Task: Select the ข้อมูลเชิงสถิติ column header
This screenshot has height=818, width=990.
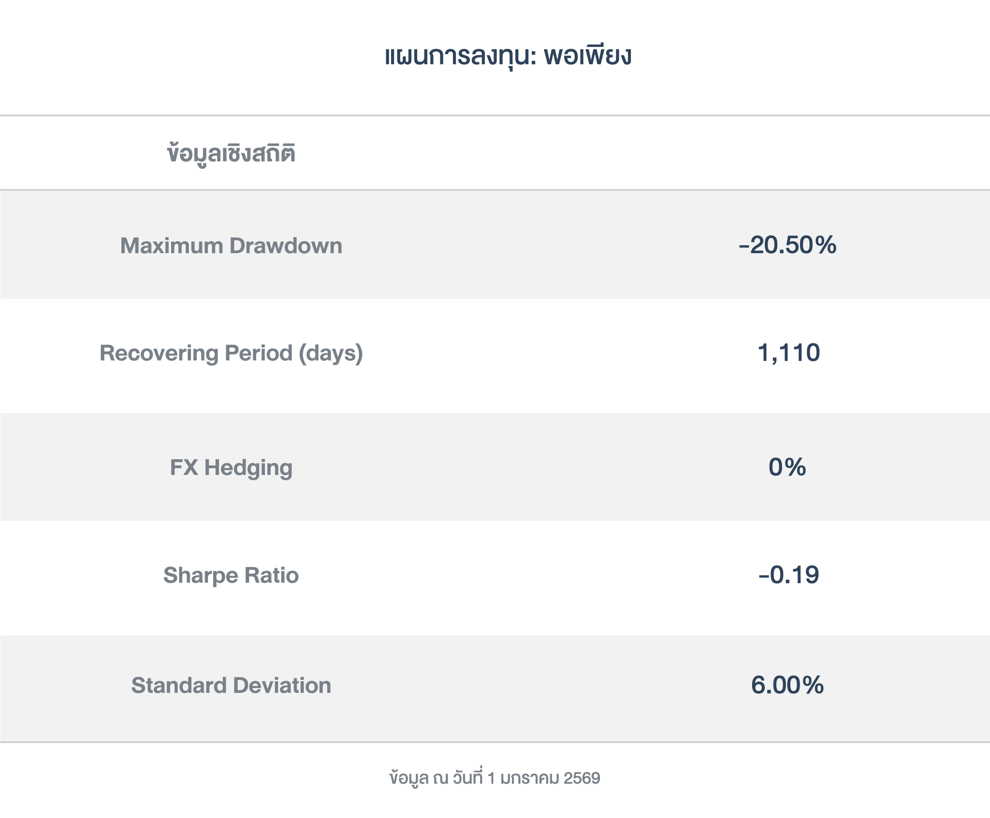Action: pyautogui.click(x=231, y=154)
